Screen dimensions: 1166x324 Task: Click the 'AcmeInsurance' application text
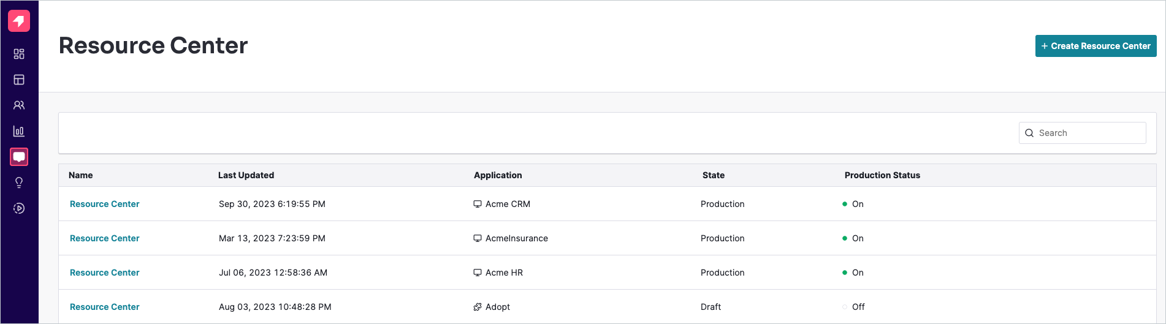(x=517, y=238)
